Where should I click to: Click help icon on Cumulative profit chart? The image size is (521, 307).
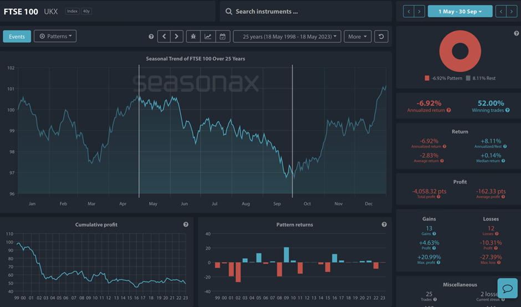coord(186,224)
